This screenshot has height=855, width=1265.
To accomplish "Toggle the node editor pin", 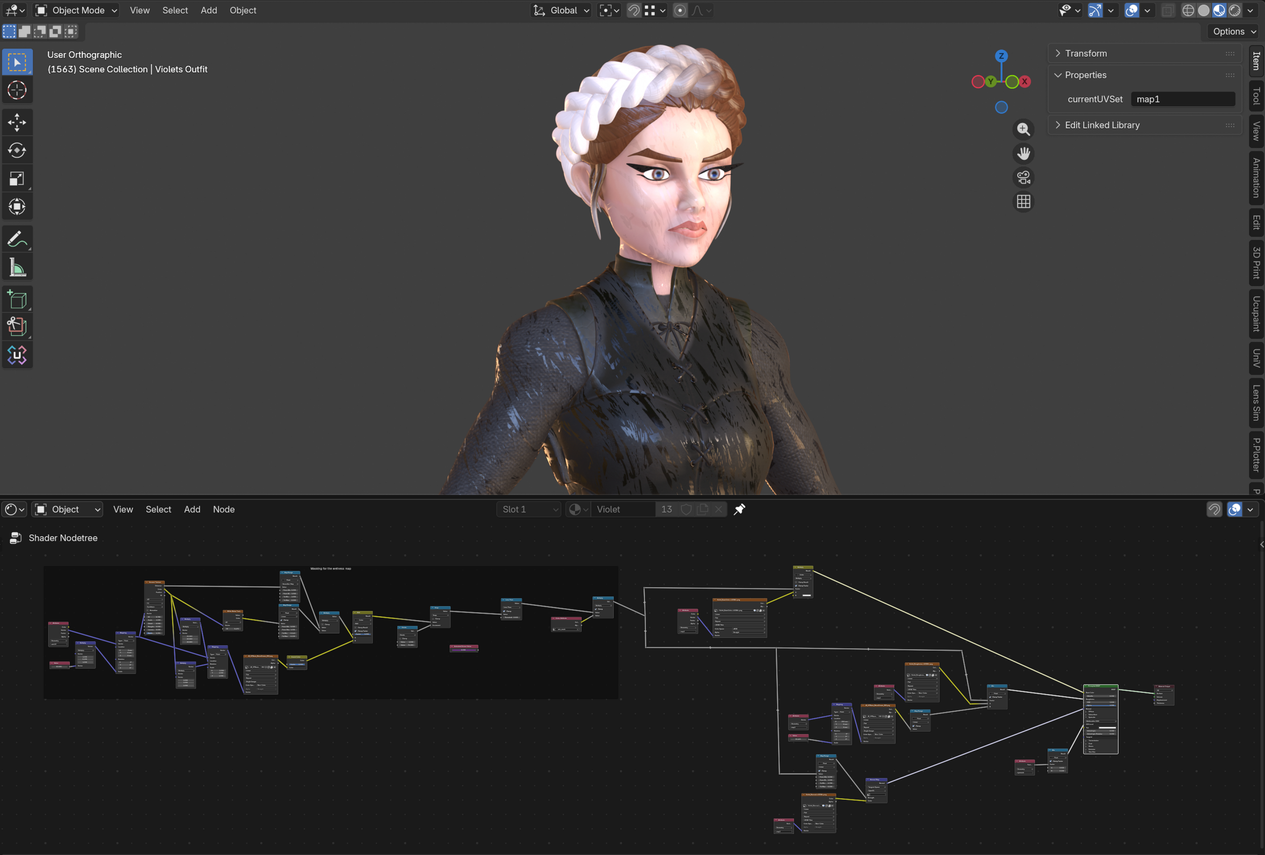I will (739, 509).
